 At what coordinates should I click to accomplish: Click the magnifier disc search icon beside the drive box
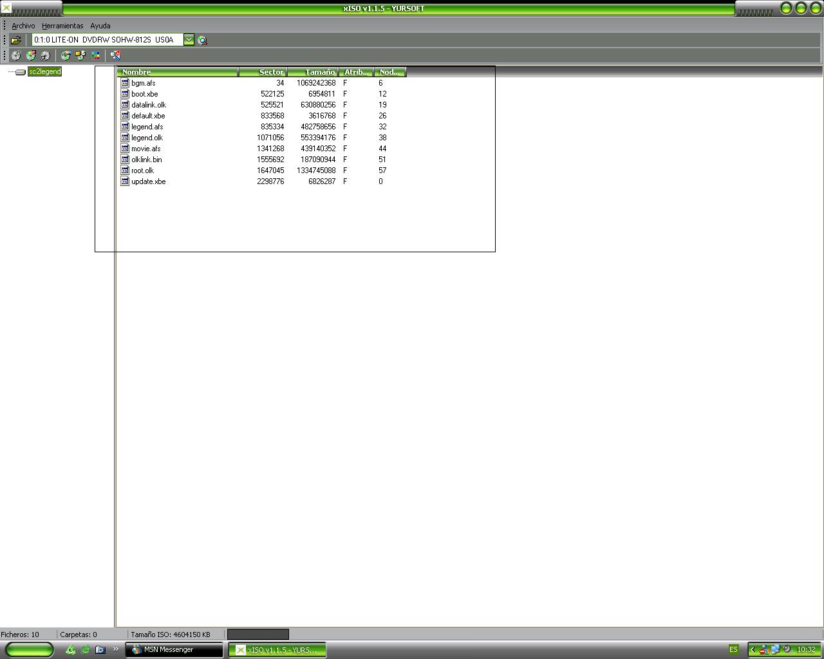coord(203,40)
